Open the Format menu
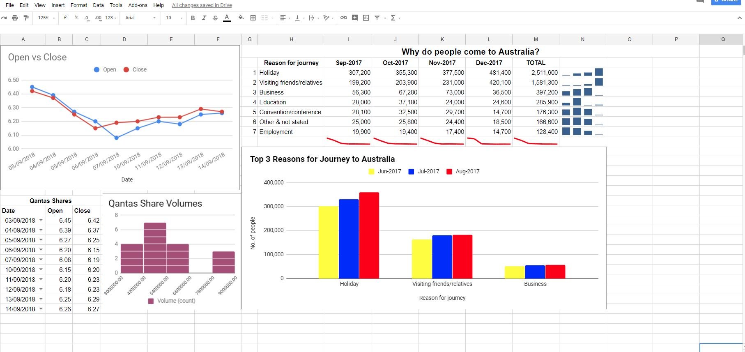745x352 pixels. [x=79, y=5]
